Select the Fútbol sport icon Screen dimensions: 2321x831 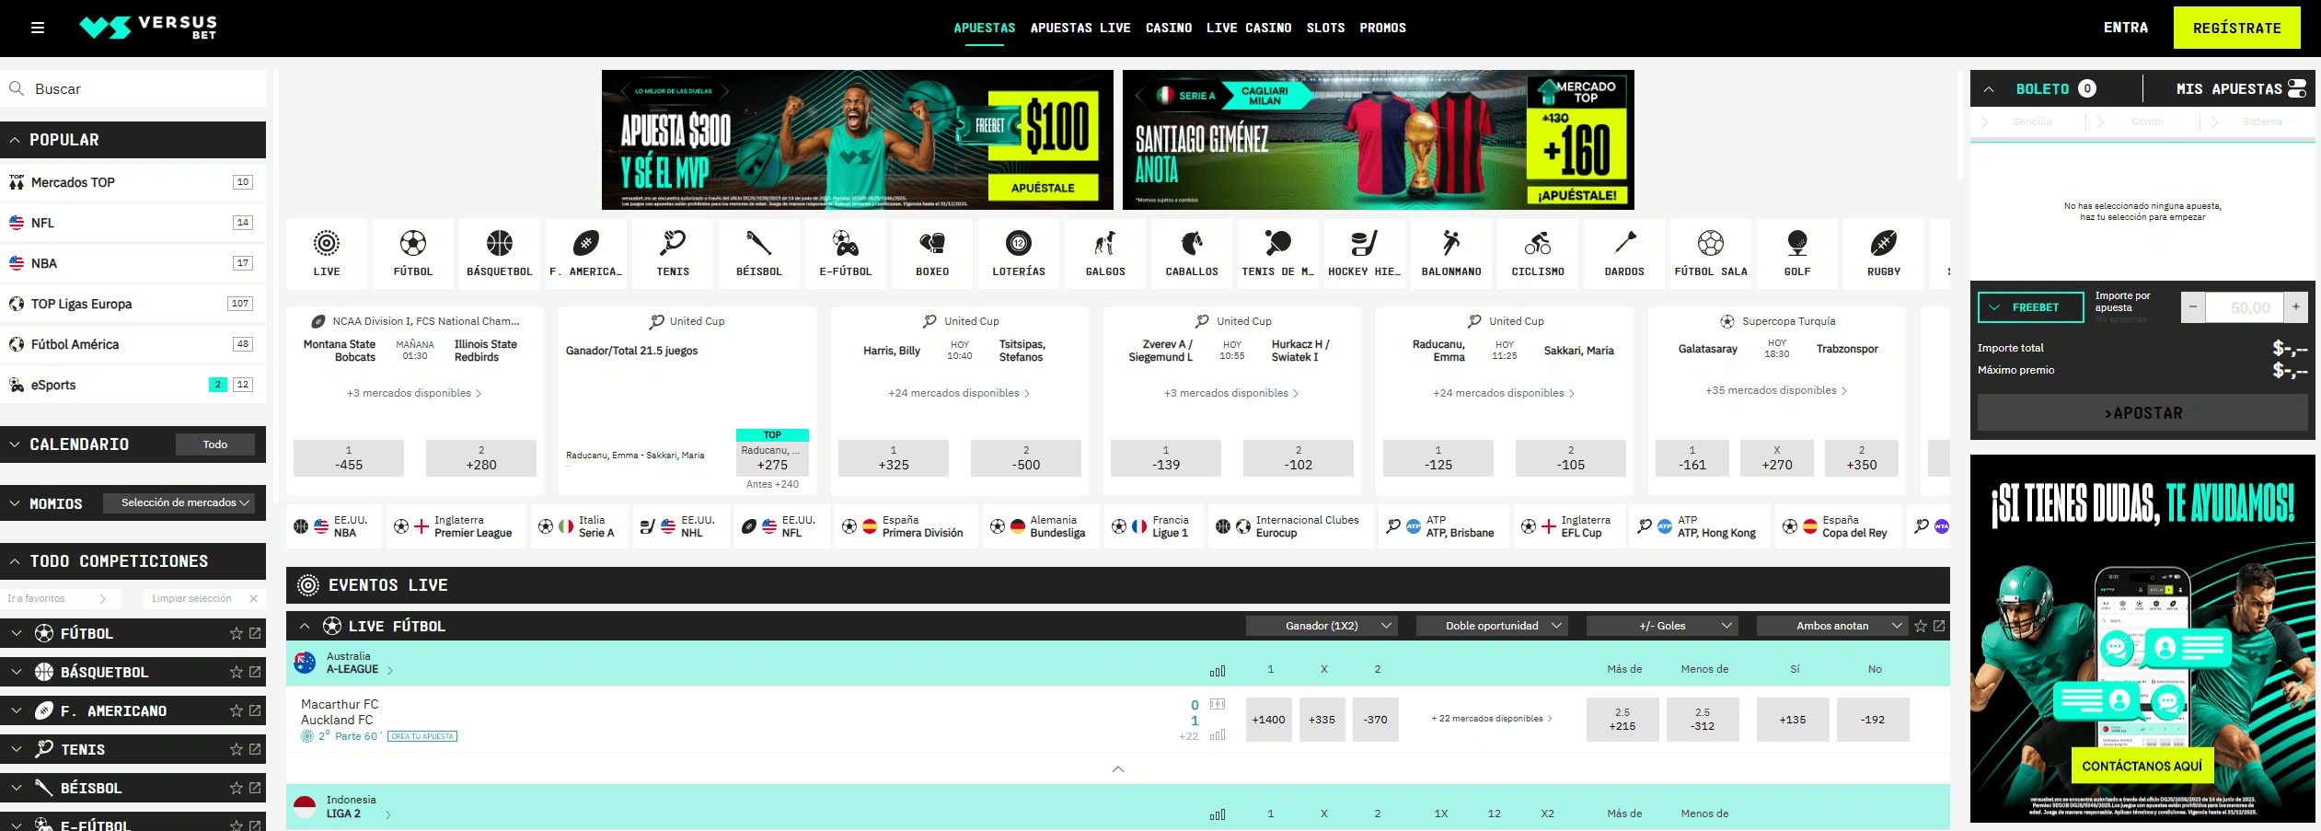pos(413,253)
